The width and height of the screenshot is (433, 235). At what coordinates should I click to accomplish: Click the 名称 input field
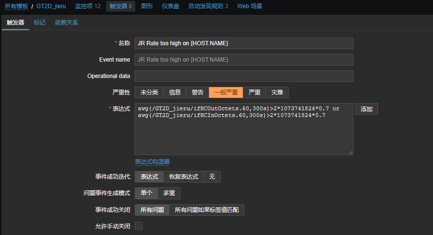tap(244, 43)
